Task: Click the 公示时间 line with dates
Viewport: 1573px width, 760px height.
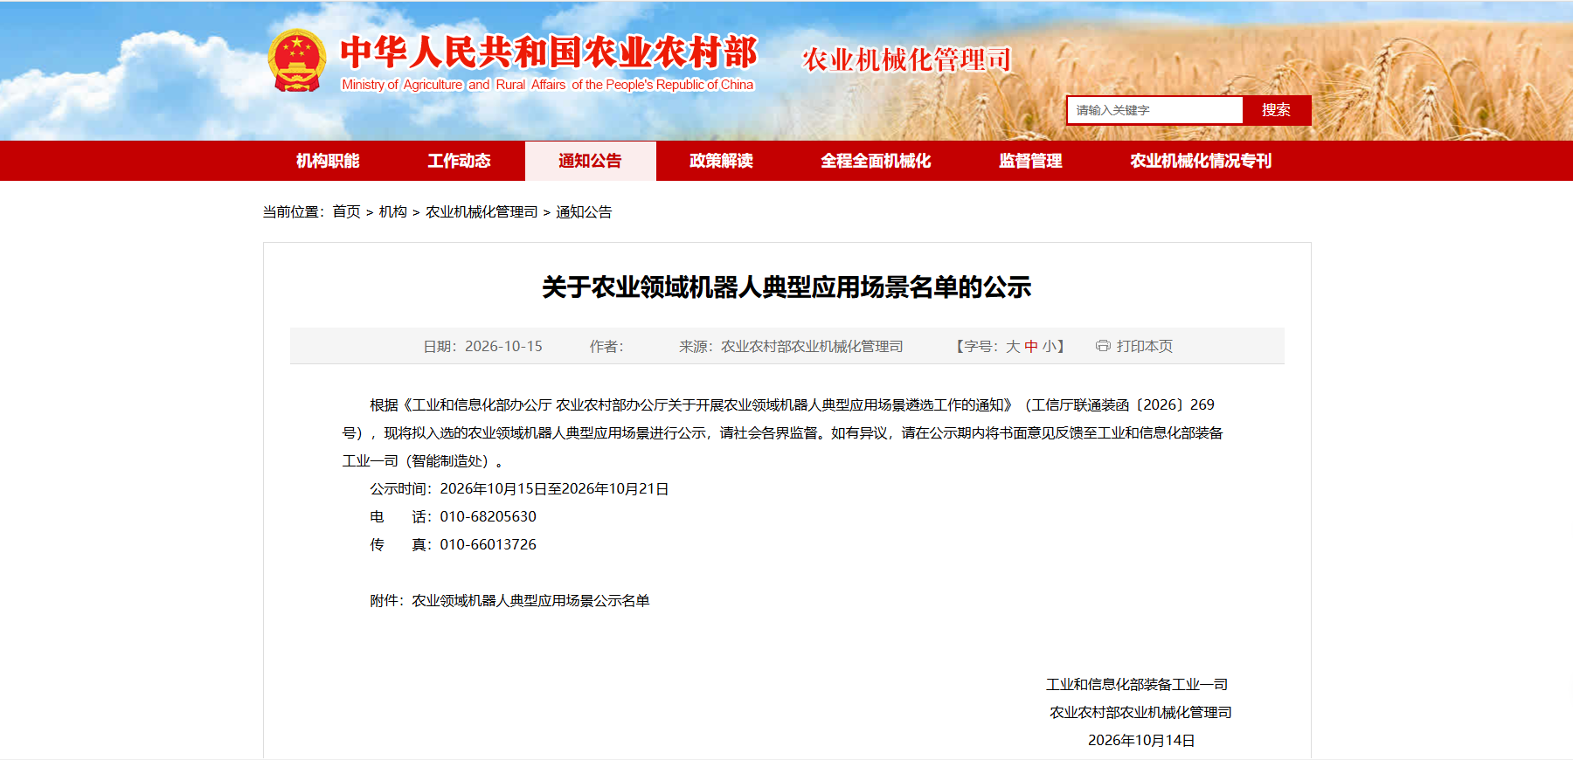Action: click(519, 489)
